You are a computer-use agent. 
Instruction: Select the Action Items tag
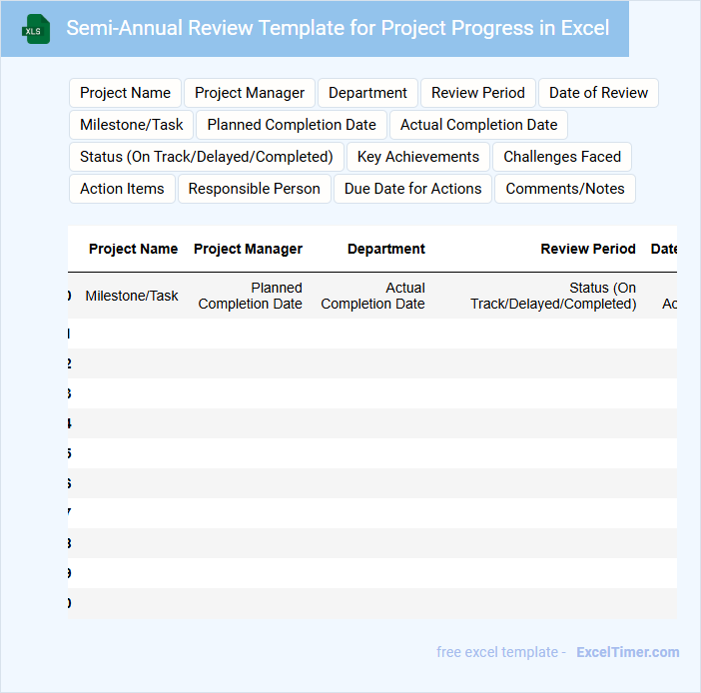(x=122, y=189)
